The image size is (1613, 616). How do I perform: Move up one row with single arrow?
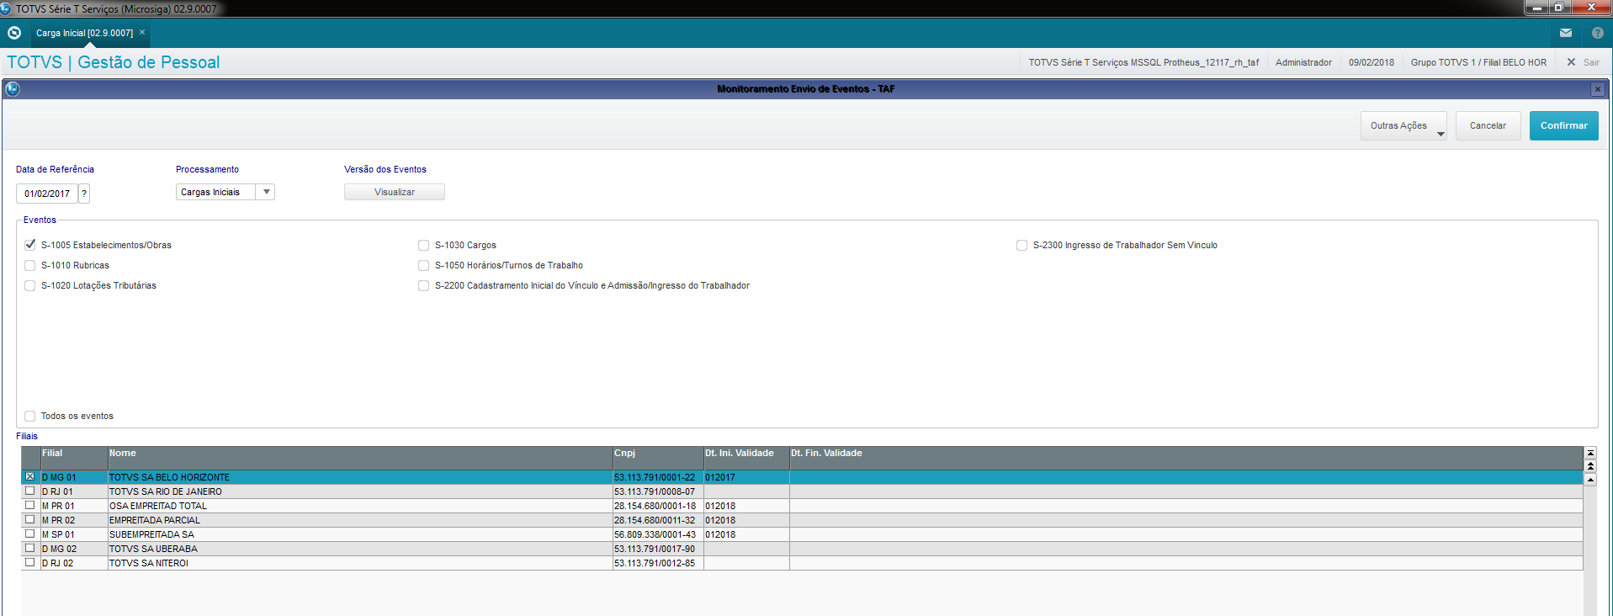point(1590,480)
